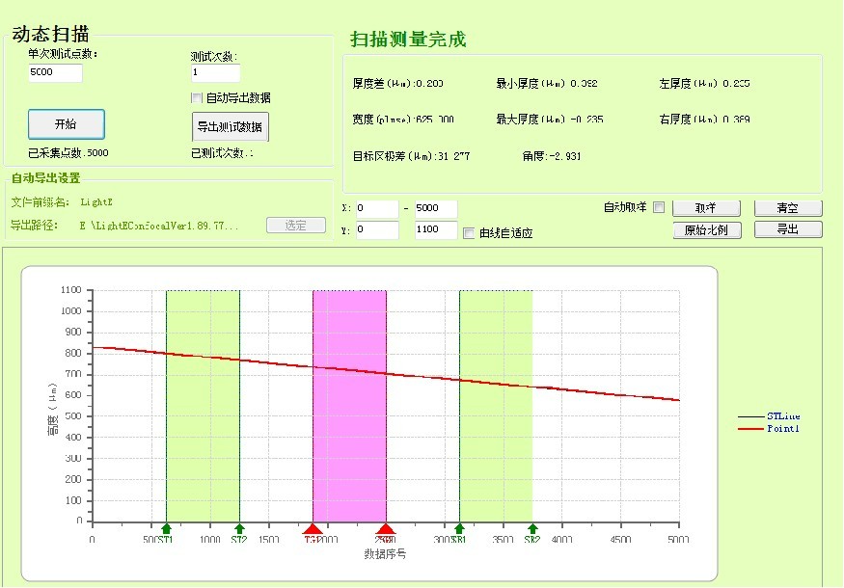Focus the 测试次数 input field

pos(215,73)
